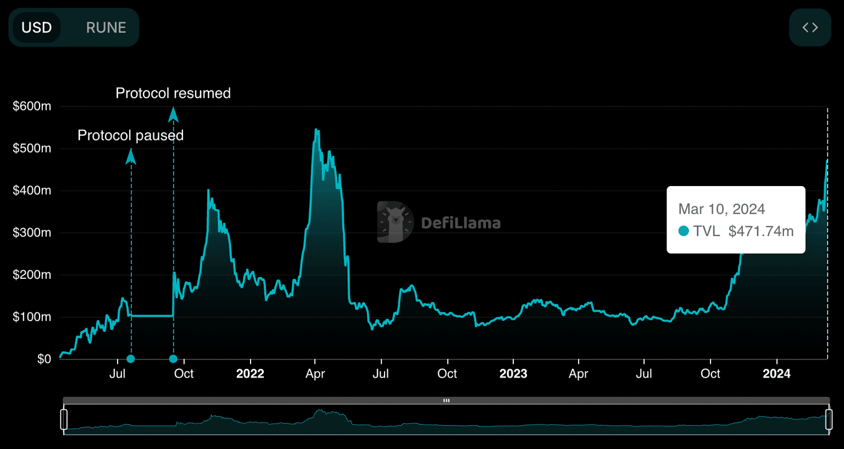The image size is (844, 449).
Task: Click the $100m y-axis label
Action: (32, 317)
